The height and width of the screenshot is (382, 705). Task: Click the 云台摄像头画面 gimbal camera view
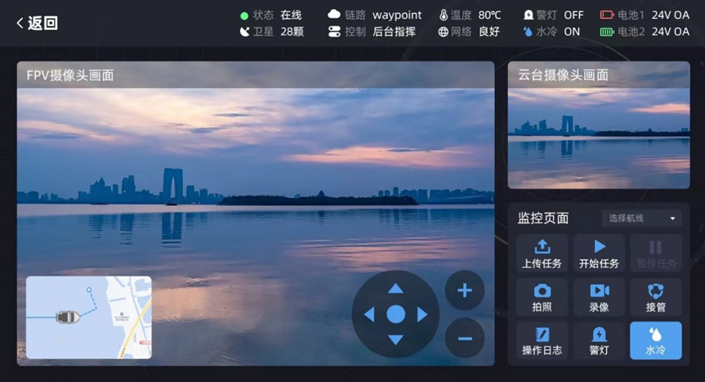[598, 136]
